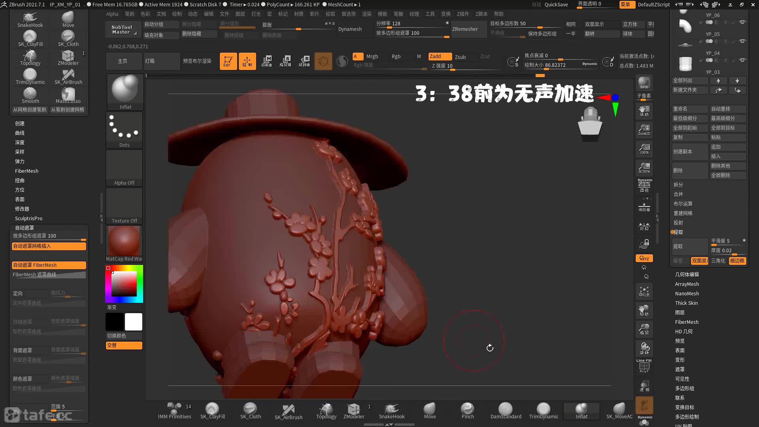Select SK_MoveAC brush in bottom shelf
Image resolution: width=759 pixels, height=427 pixels.
click(619, 411)
